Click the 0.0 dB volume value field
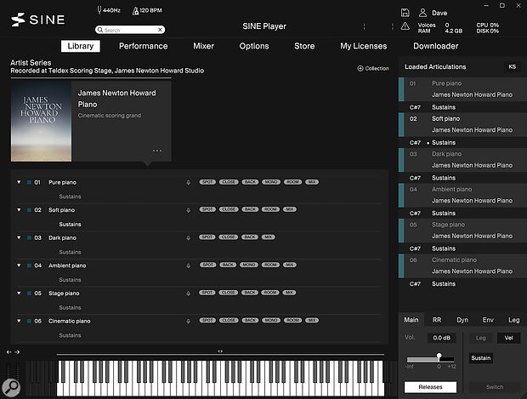The width and height of the screenshot is (527, 399). tap(441, 338)
